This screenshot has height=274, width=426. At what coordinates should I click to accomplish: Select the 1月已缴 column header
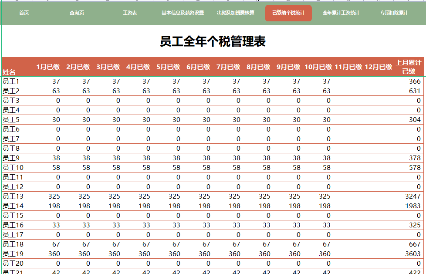48,67
